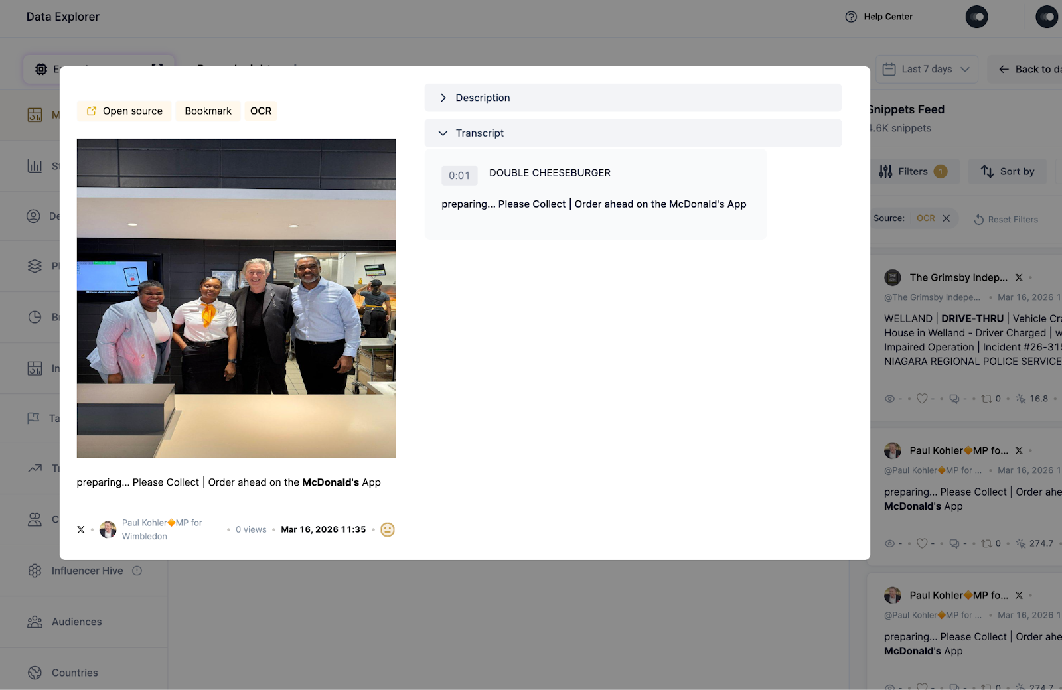Click reach score icon showing 16.8
1062x690 pixels.
click(x=1021, y=399)
